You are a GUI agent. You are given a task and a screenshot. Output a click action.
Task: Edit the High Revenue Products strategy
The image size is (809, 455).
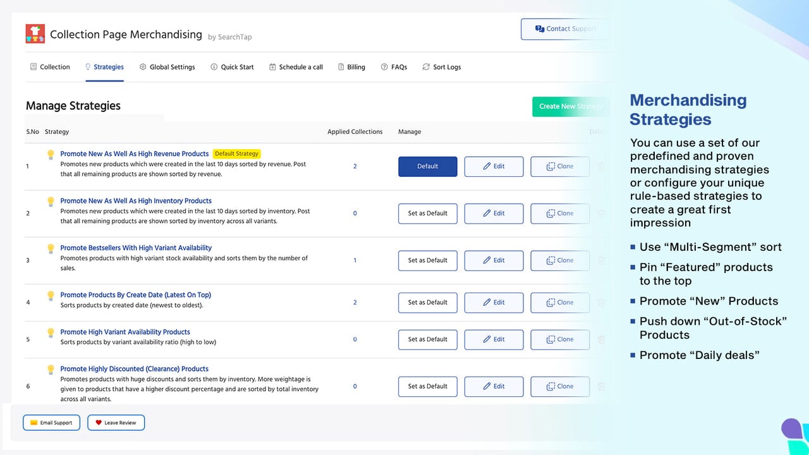coord(494,166)
